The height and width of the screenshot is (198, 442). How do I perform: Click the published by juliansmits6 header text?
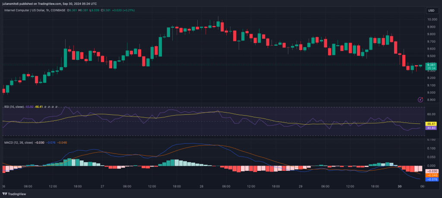[49, 3]
